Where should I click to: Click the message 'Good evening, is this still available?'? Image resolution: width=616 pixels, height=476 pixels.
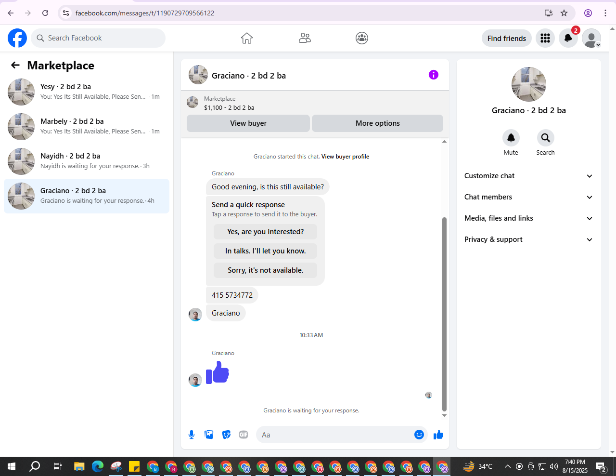pos(268,187)
